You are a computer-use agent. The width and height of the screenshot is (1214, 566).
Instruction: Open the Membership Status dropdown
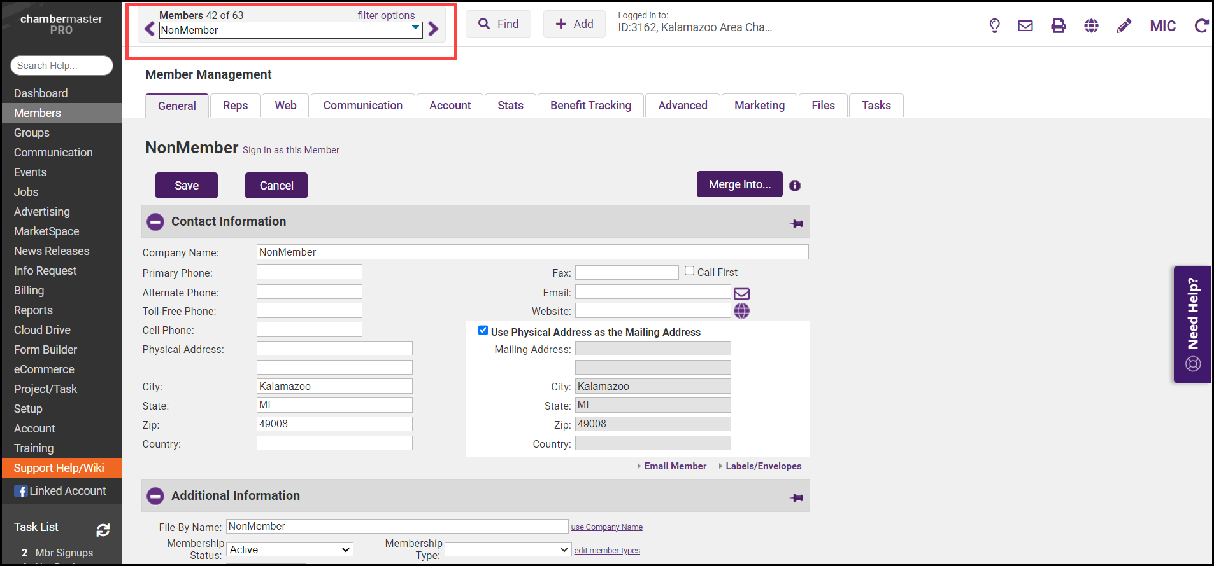pyautogui.click(x=290, y=550)
